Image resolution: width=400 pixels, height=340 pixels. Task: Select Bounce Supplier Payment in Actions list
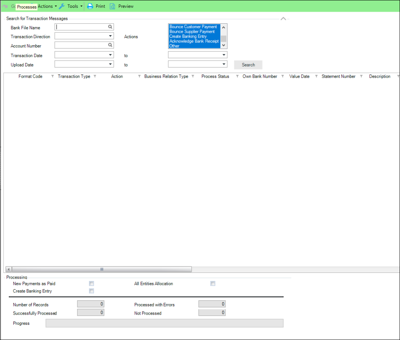192,32
